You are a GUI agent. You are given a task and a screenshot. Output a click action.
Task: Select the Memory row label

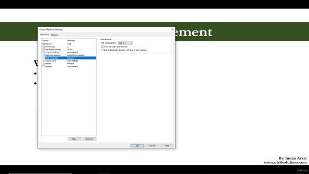(49, 44)
